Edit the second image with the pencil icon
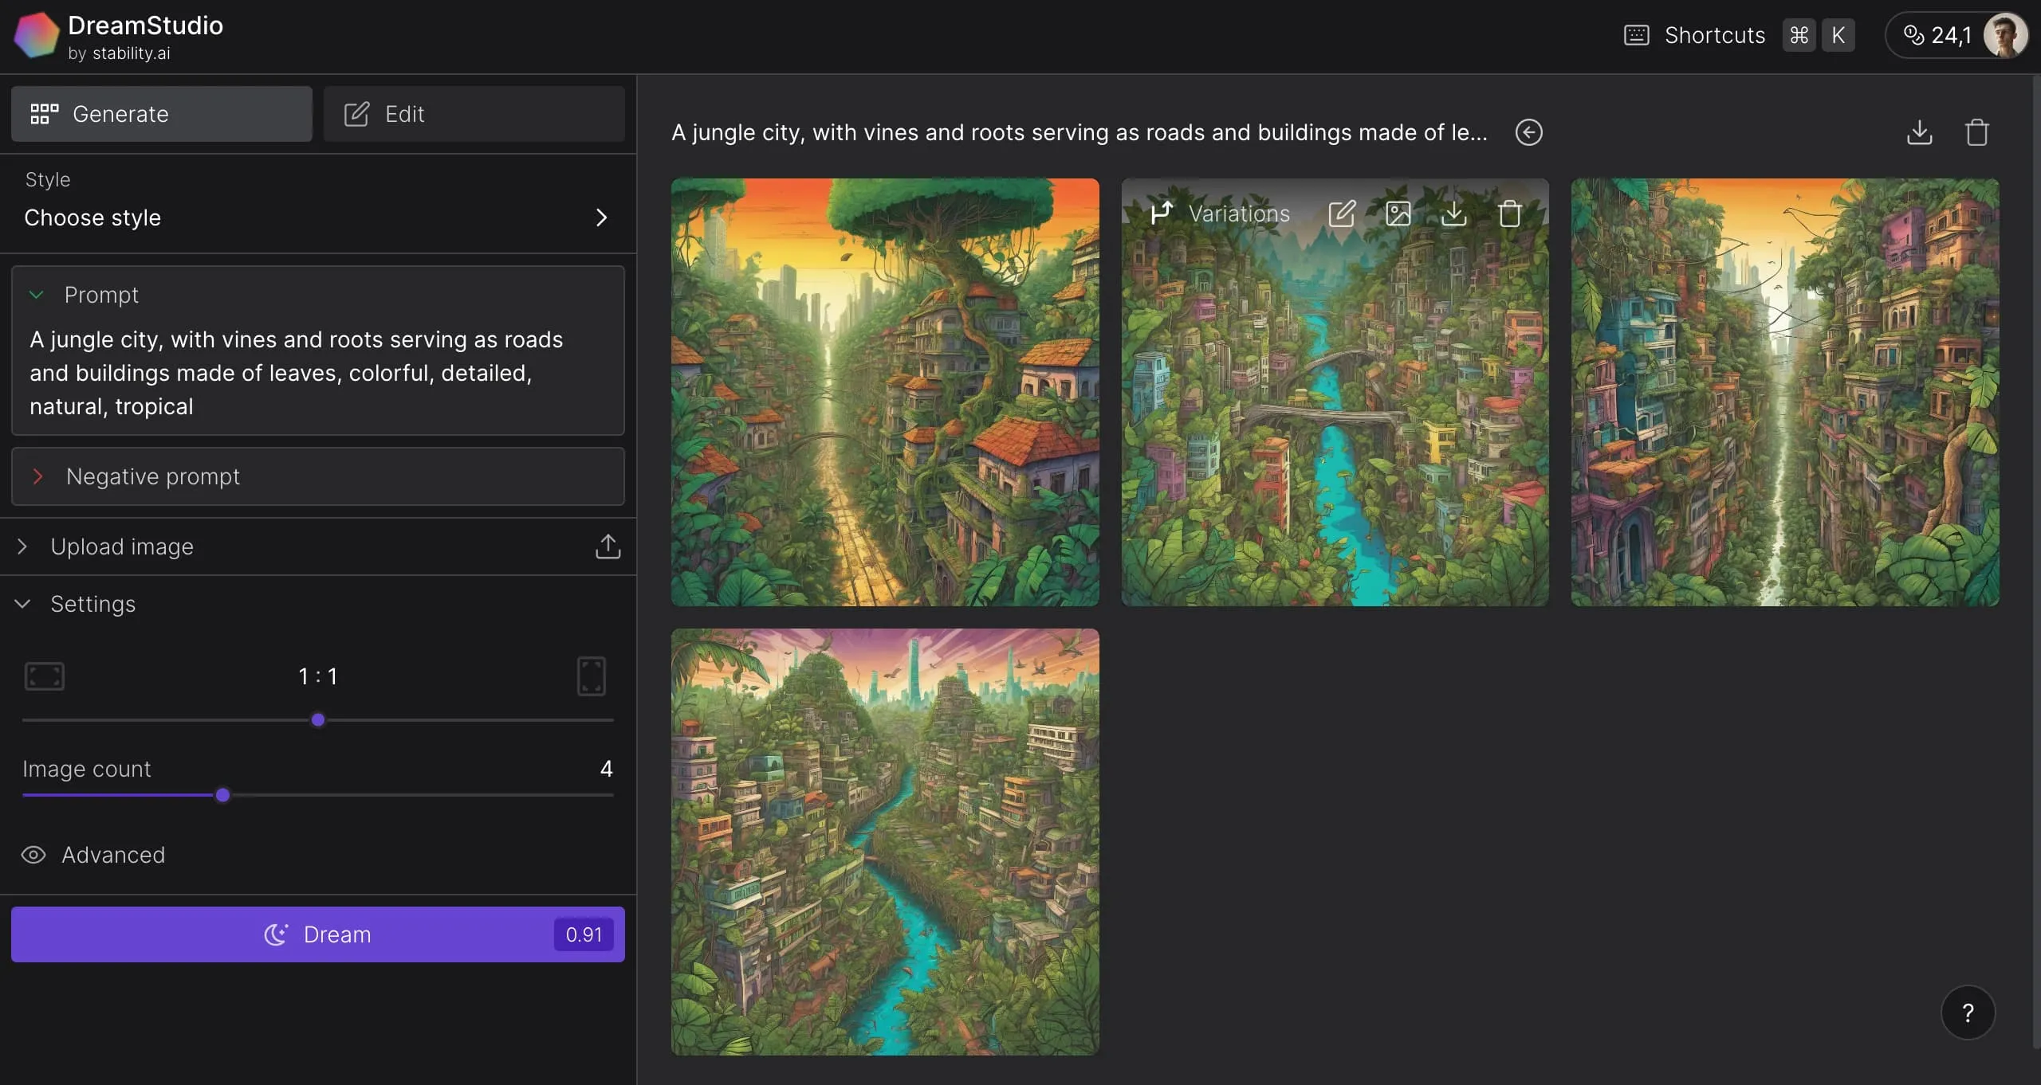 point(1343,213)
